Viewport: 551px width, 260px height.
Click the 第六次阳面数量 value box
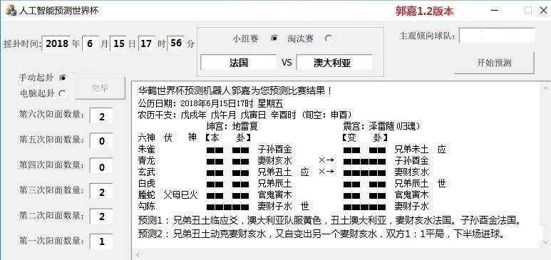pyautogui.click(x=101, y=115)
